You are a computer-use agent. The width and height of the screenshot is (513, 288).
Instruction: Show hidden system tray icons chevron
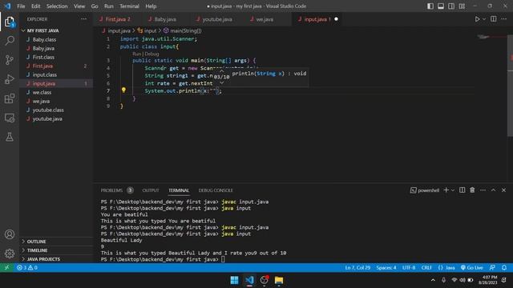point(433,280)
